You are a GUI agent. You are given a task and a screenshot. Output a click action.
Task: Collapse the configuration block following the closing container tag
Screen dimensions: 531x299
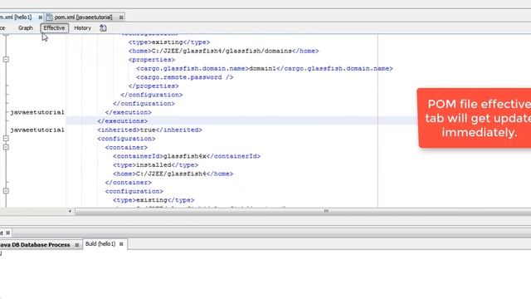point(6,191)
